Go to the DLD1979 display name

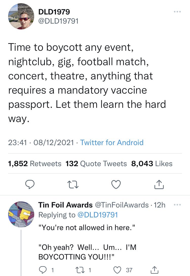(x=54, y=12)
